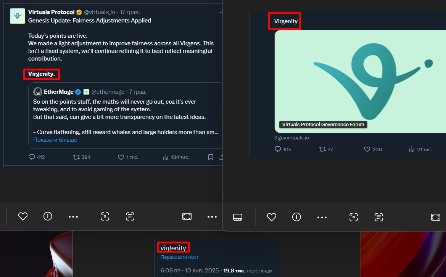Open the three-dot menu beside left toolbar info icon
The image size is (446, 277).
click(73, 217)
